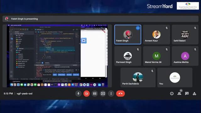The image size is (201, 113).
Task: Open README.md in VS Code explorer
Action: click(21, 67)
